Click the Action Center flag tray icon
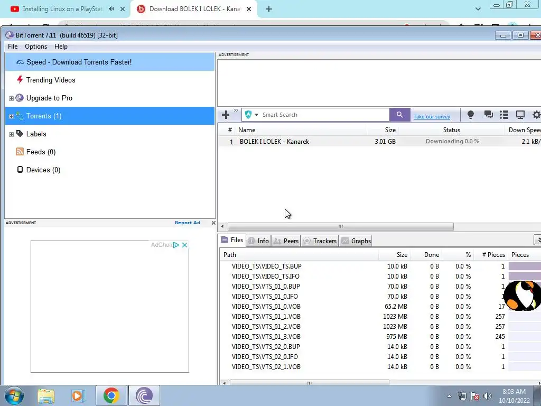Screen dimensions: 541x406 point(475,396)
